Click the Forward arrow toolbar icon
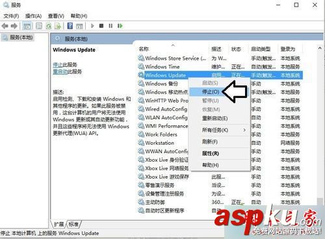The width and height of the screenshot is (325, 239). pyautogui.click(x=14, y=26)
